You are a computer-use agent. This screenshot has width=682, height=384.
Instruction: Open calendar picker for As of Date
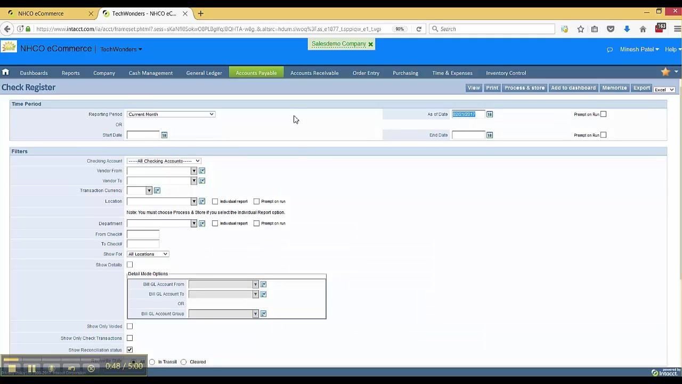pos(490,114)
